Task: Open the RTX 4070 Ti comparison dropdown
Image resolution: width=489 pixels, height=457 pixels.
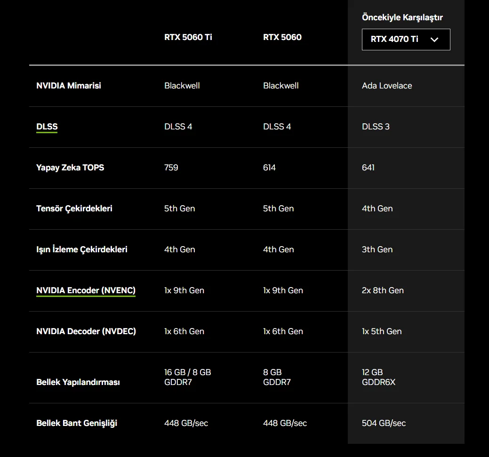Action: pos(405,40)
